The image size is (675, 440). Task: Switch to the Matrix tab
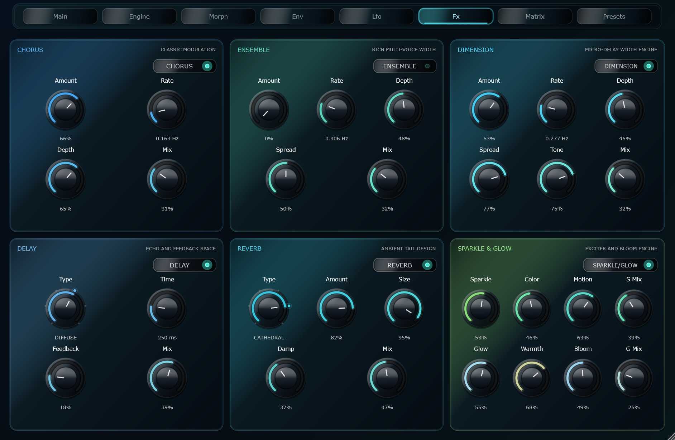(535, 16)
